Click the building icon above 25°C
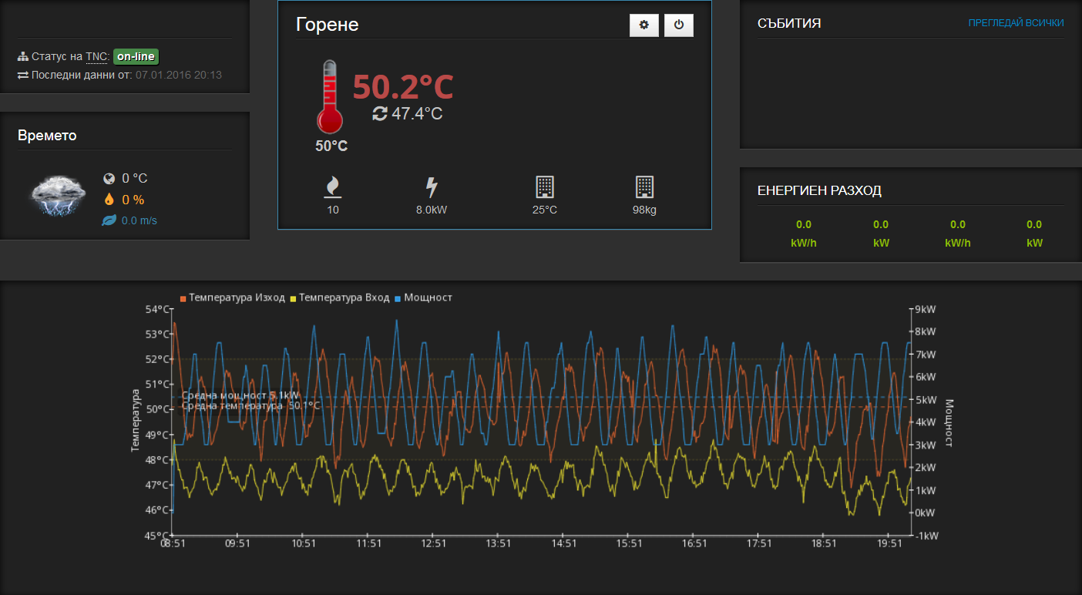The image size is (1082, 595). [545, 187]
